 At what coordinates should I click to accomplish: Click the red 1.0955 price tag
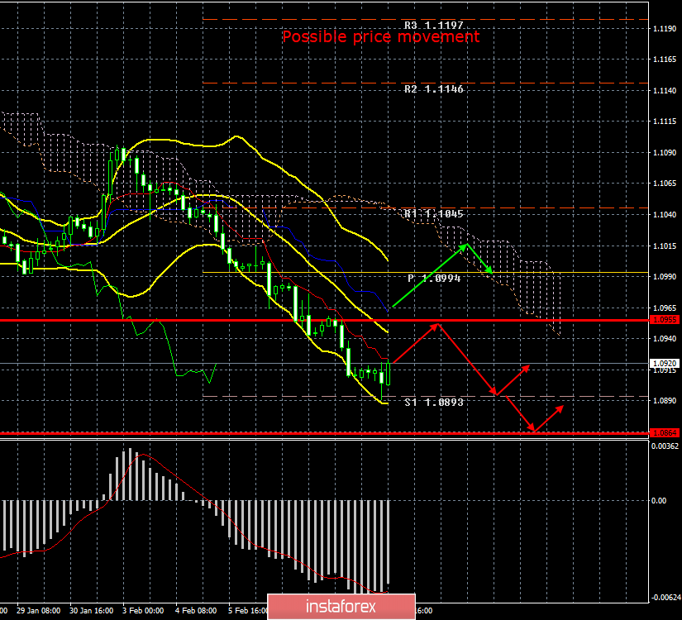tap(665, 319)
